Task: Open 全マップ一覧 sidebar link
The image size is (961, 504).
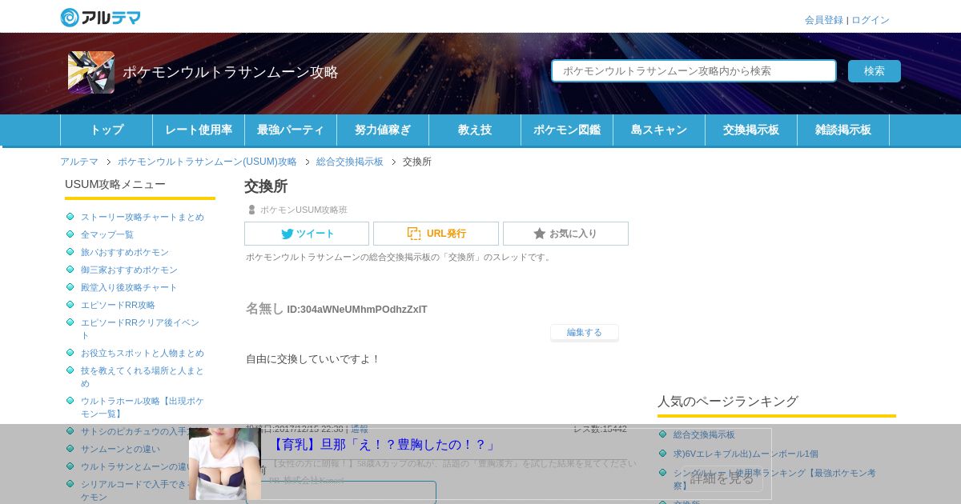Action: (x=107, y=234)
